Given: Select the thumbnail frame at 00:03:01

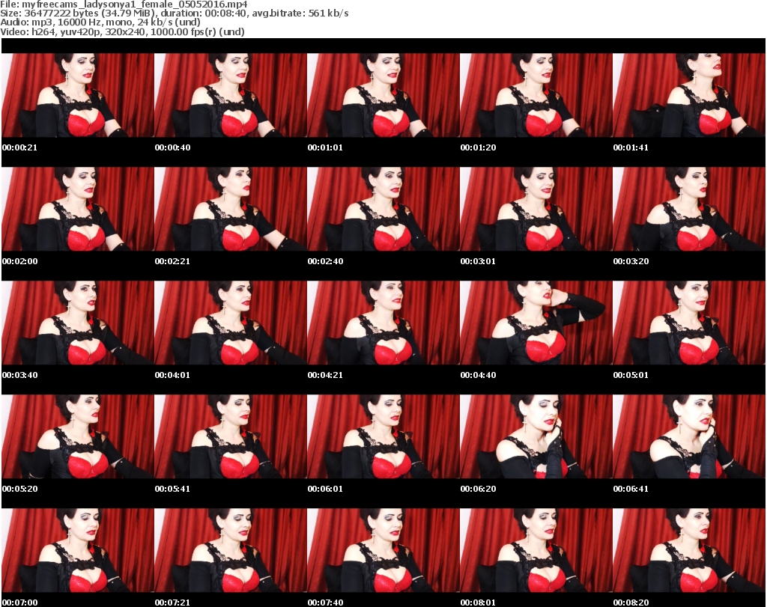Looking at the screenshot, I should point(536,209).
